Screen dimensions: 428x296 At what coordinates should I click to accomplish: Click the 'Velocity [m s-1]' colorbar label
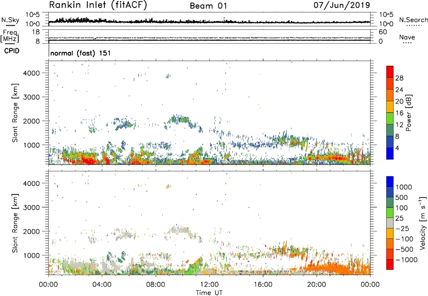pos(423,223)
